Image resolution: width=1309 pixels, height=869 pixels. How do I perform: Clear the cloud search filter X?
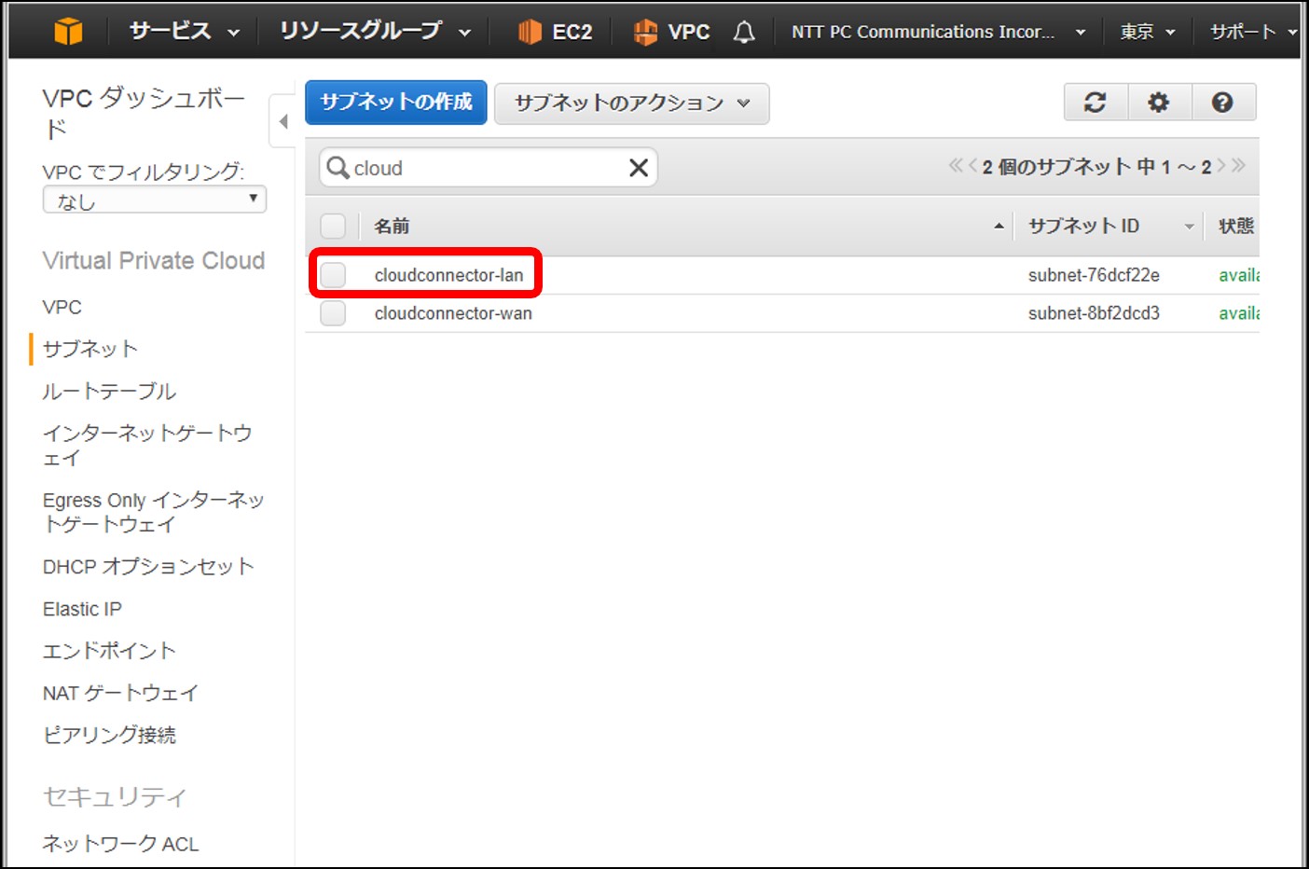coord(639,168)
